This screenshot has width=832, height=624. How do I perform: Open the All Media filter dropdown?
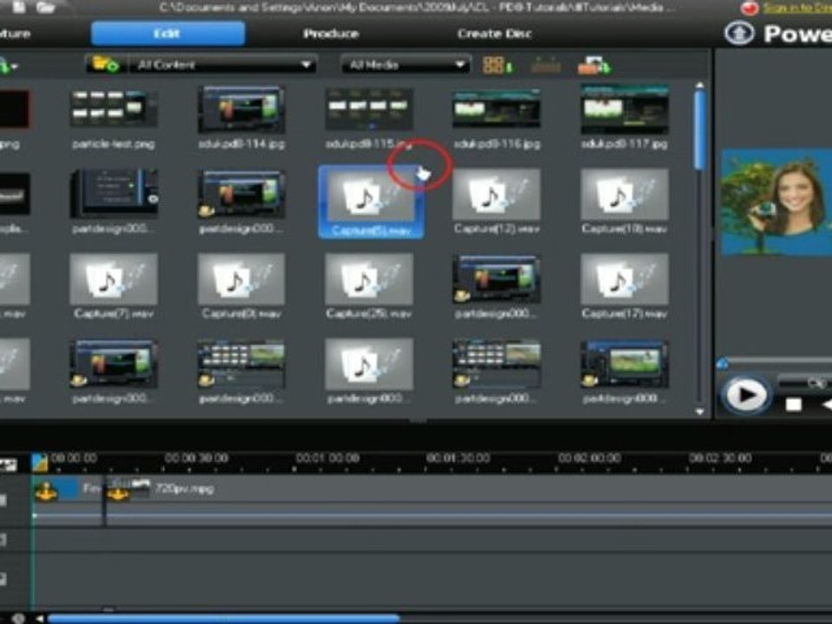point(406,65)
